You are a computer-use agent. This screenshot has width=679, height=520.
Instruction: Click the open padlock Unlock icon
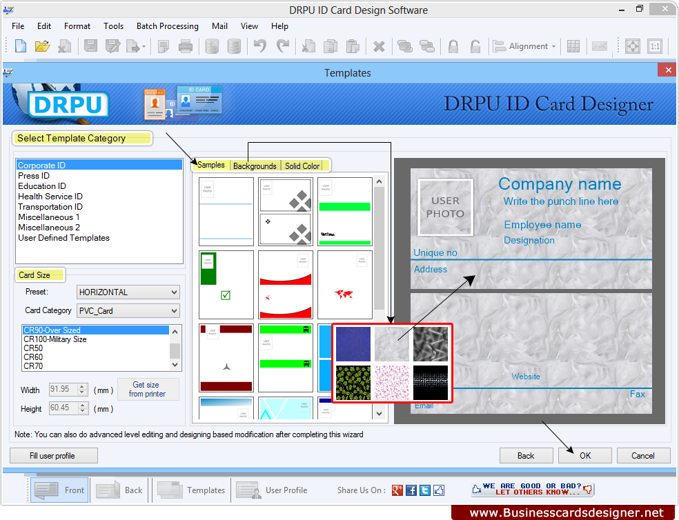(x=475, y=46)
